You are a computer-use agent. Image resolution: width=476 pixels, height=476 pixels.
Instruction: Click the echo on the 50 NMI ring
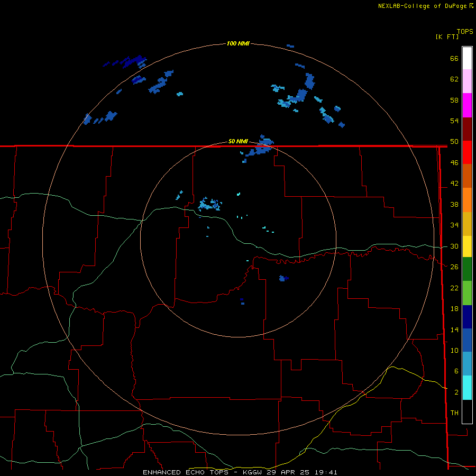(259, 147)
